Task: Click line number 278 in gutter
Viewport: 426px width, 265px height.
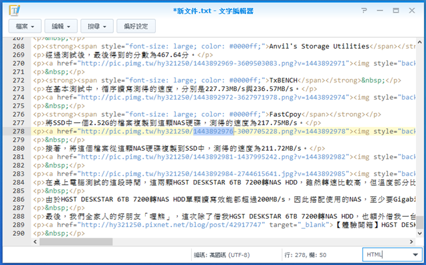Action: click(19, 132)
